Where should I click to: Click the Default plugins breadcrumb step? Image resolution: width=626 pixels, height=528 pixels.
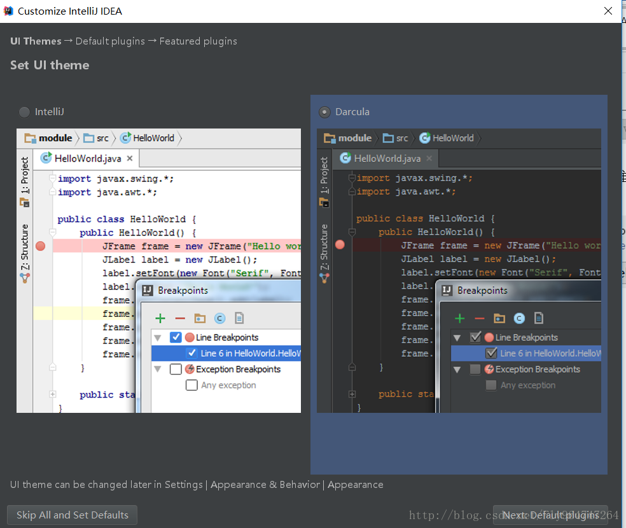tap(110, 41)
